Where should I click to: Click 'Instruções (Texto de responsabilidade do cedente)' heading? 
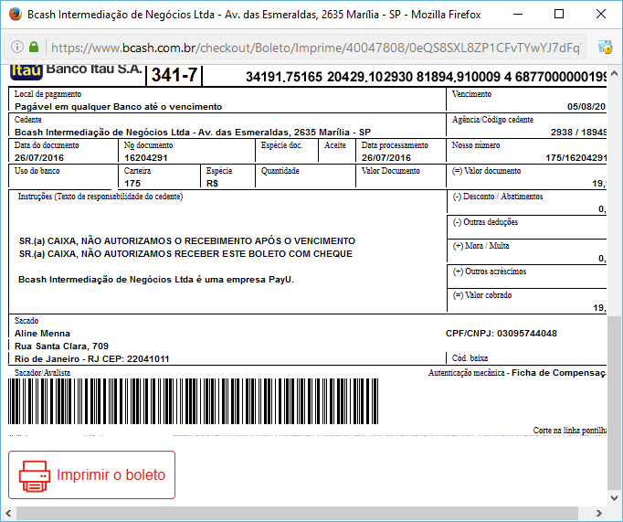pos(100,196)
